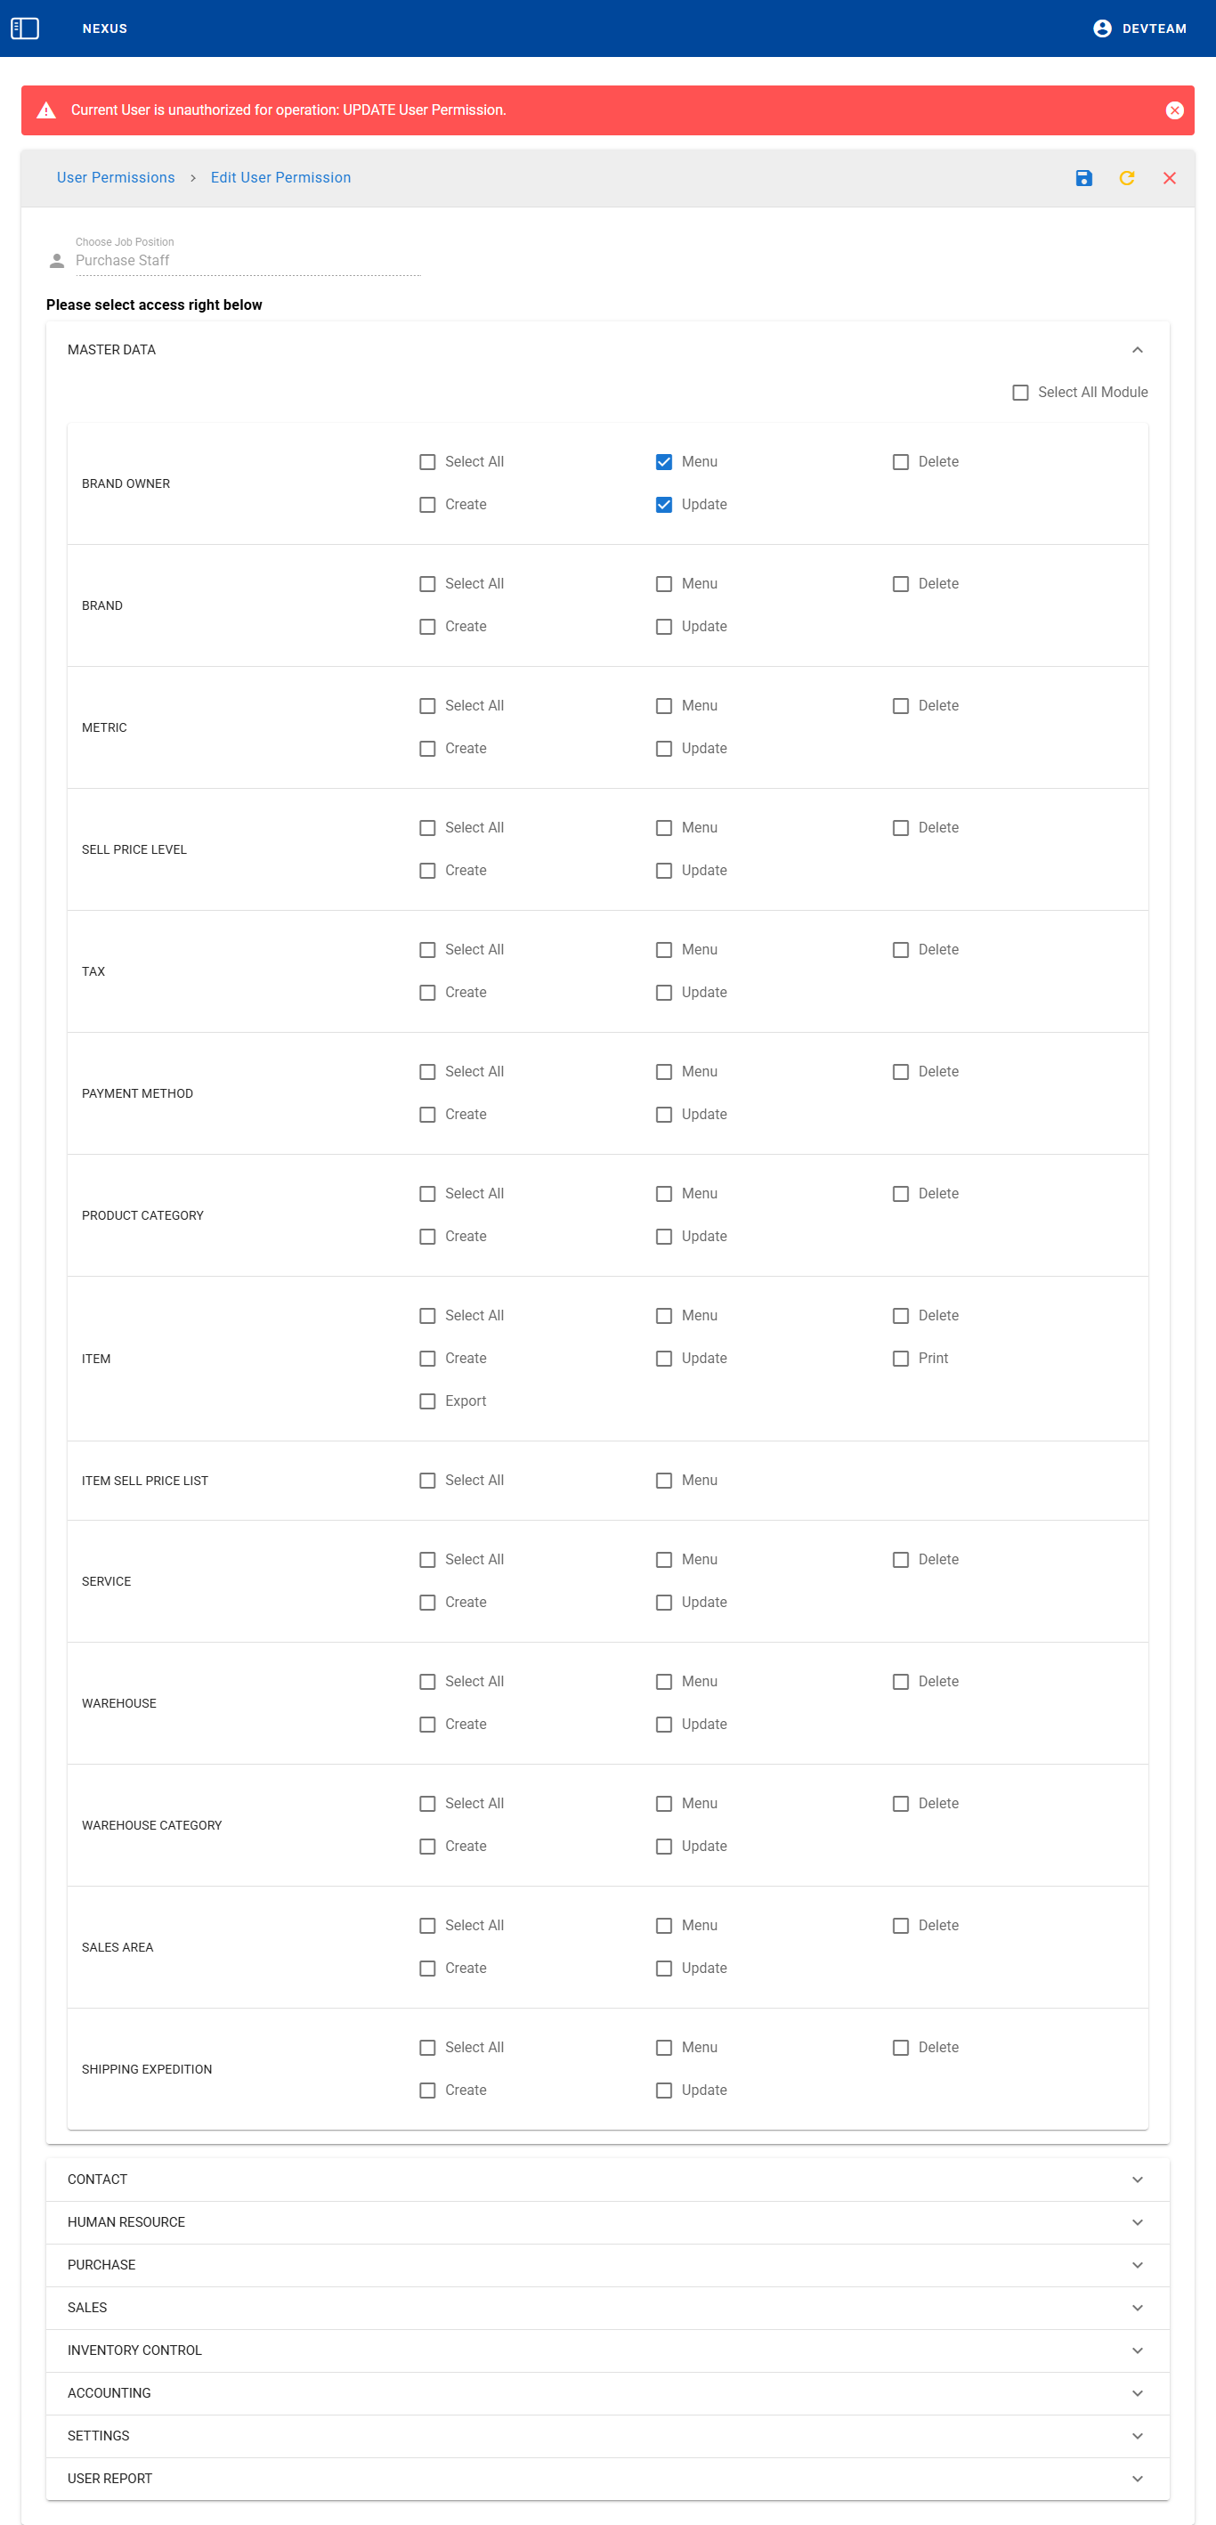Click the red cancel X icon

[1169, 178]
